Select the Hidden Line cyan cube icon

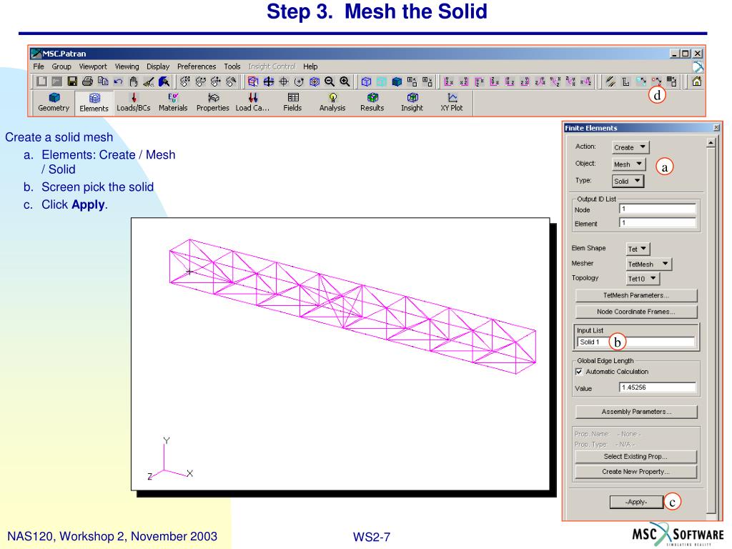[382, 81]
